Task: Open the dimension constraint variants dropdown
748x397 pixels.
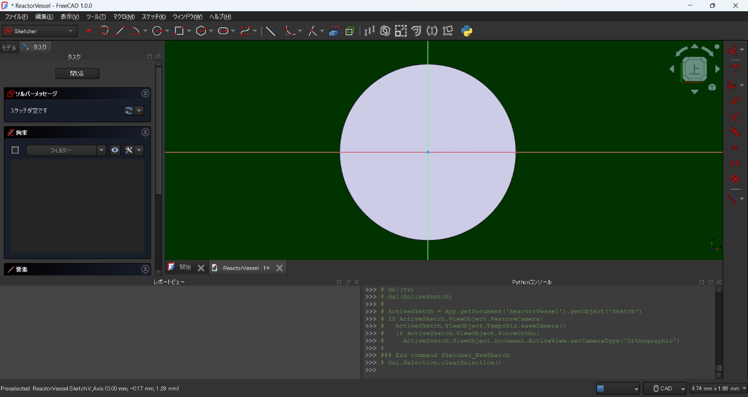Action: click(x=742, y=50)
